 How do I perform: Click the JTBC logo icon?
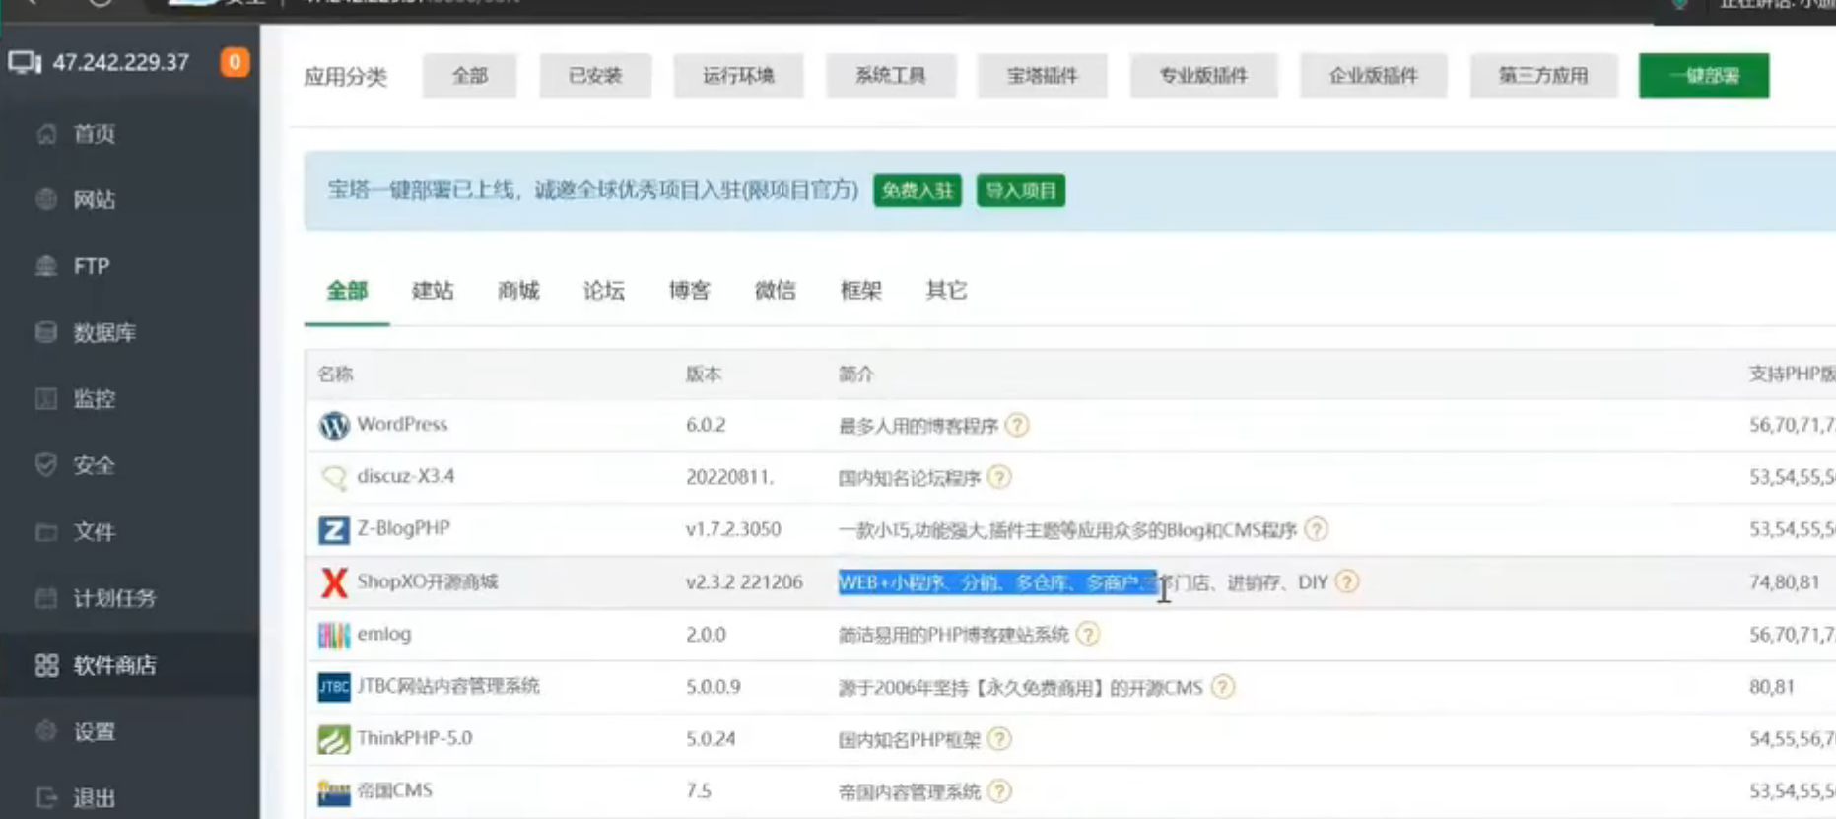(334, 687)
